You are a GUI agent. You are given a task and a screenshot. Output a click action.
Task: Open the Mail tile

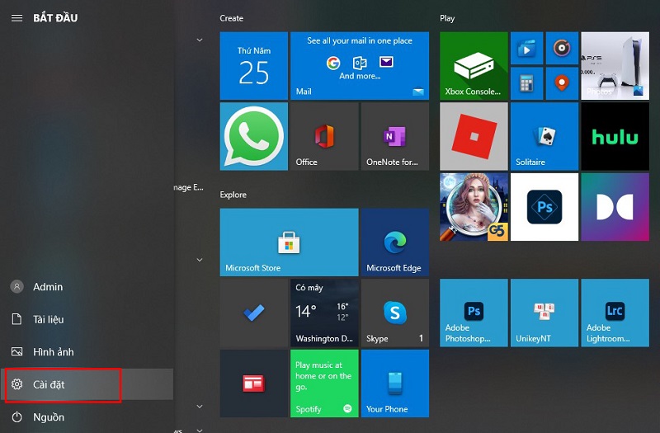360,66
